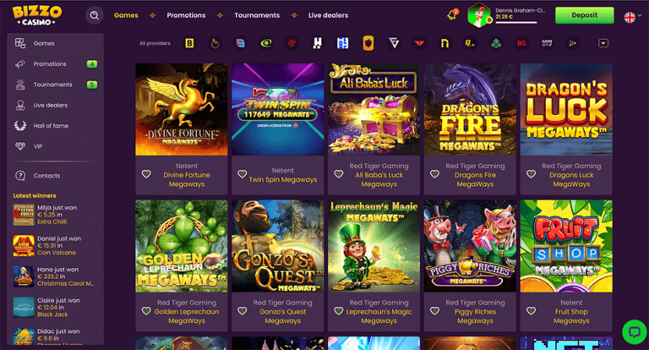This screenshot has width=649, height=350.
Task: Open the search magnifier icon
Action: pyautogui.click(x=94, y=15)
